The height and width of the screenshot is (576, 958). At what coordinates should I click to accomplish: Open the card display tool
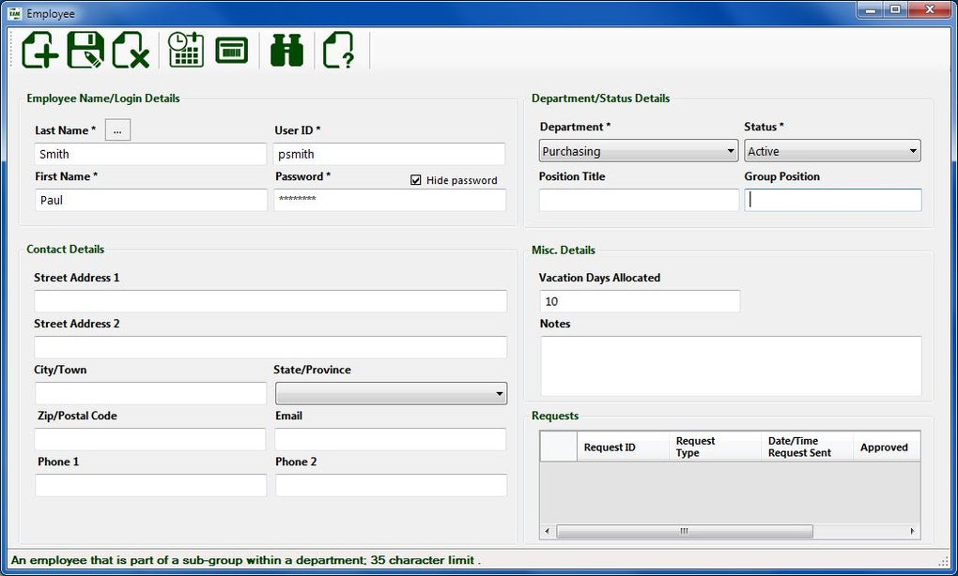pos(231,50)
